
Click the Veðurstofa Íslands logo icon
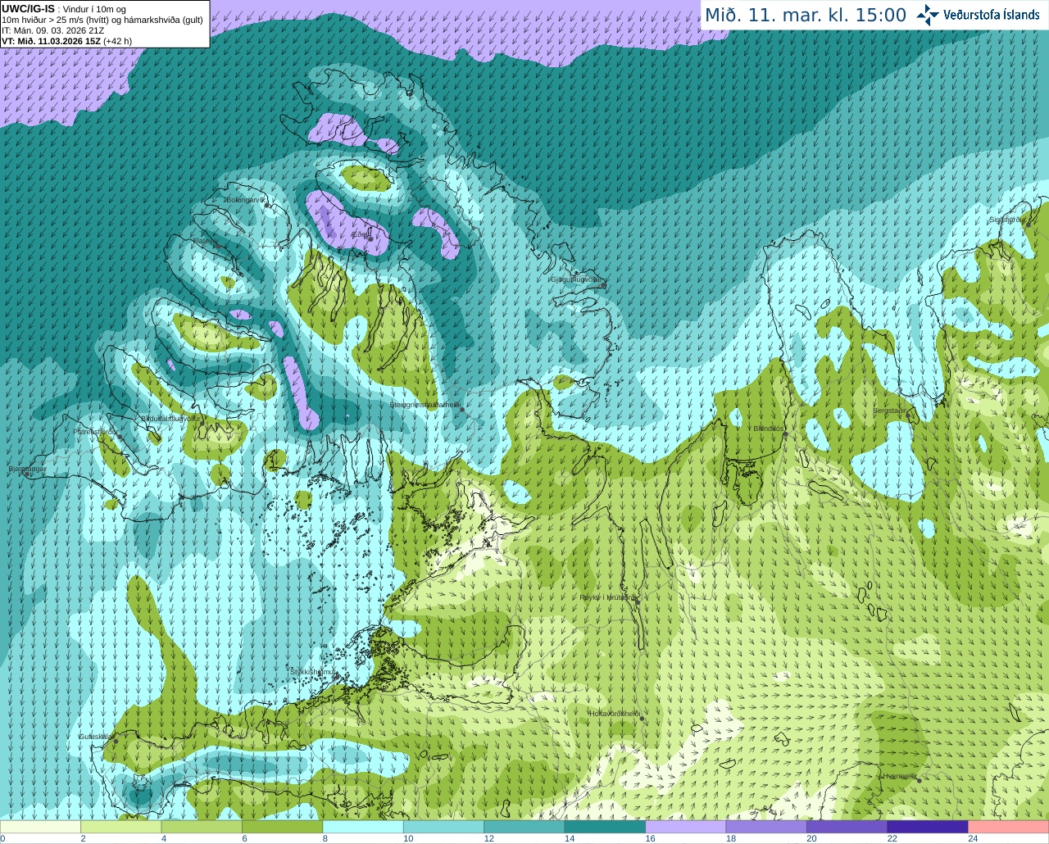(x=928, y=15)
